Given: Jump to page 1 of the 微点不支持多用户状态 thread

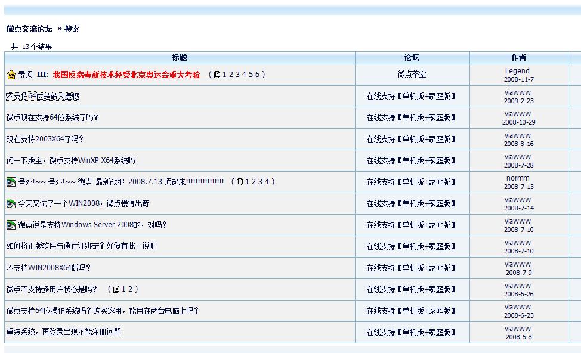Looking at the screenshot, I should [123, 289].
